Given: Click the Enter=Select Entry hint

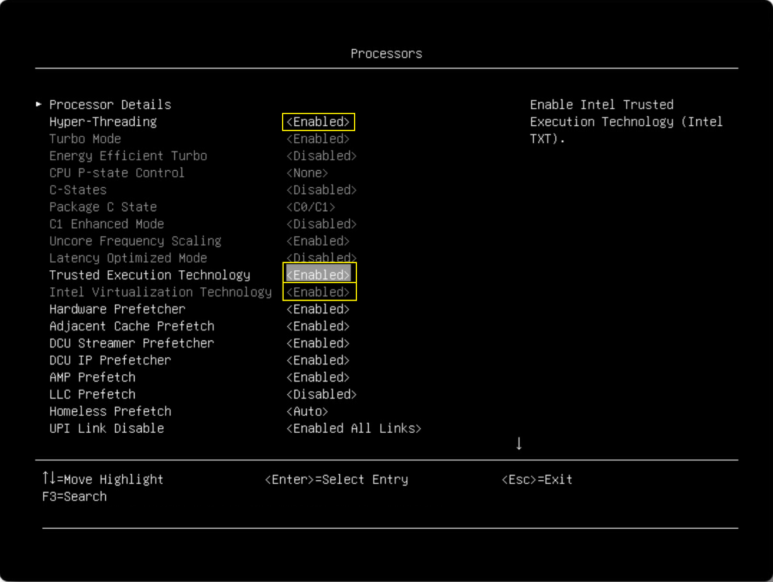Looking at the screenshot, I should [336, 480].
